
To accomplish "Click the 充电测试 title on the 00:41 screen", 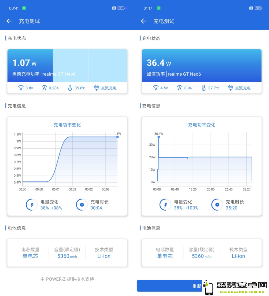I will pyautogui.click(x=29, y=21).
